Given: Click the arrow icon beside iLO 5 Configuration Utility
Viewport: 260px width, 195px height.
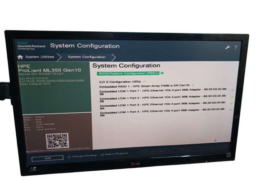Looking at the screenshot, I should (x=144, y=82).
